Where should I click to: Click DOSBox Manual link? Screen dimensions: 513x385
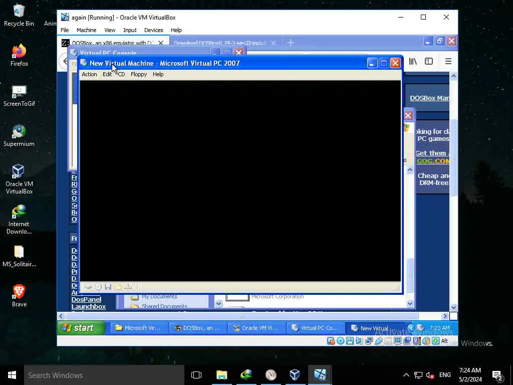(429, 98)
